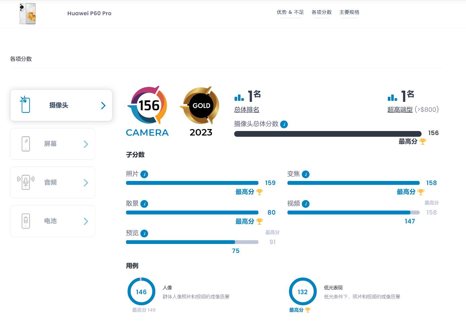Click the 照片 score bar
466x321 pixels.
tap(192, 183)
